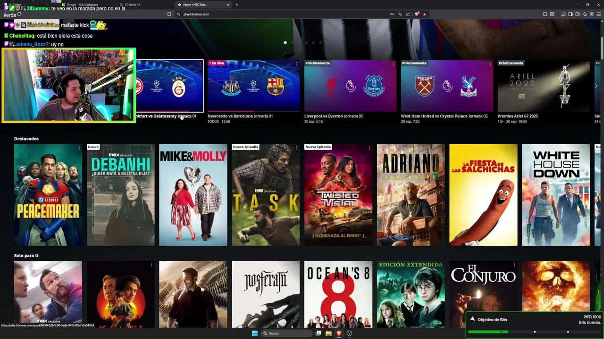Open three-dot menu on Twisted Metal card
604x339 pixels.
click(369, 148)
